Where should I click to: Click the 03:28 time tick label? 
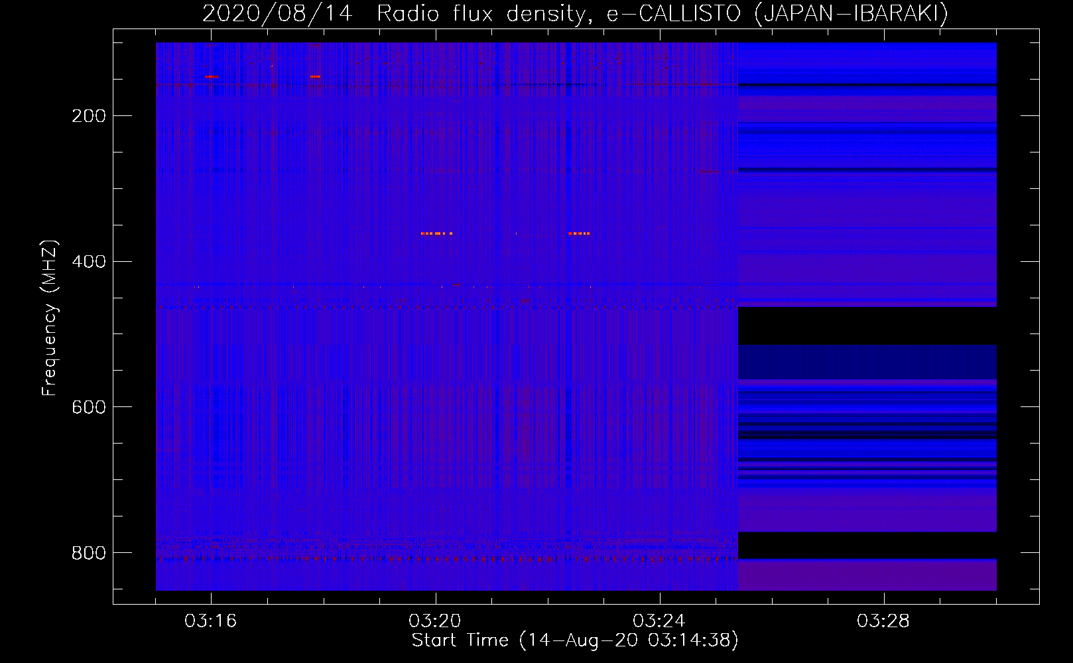[883, 621]
